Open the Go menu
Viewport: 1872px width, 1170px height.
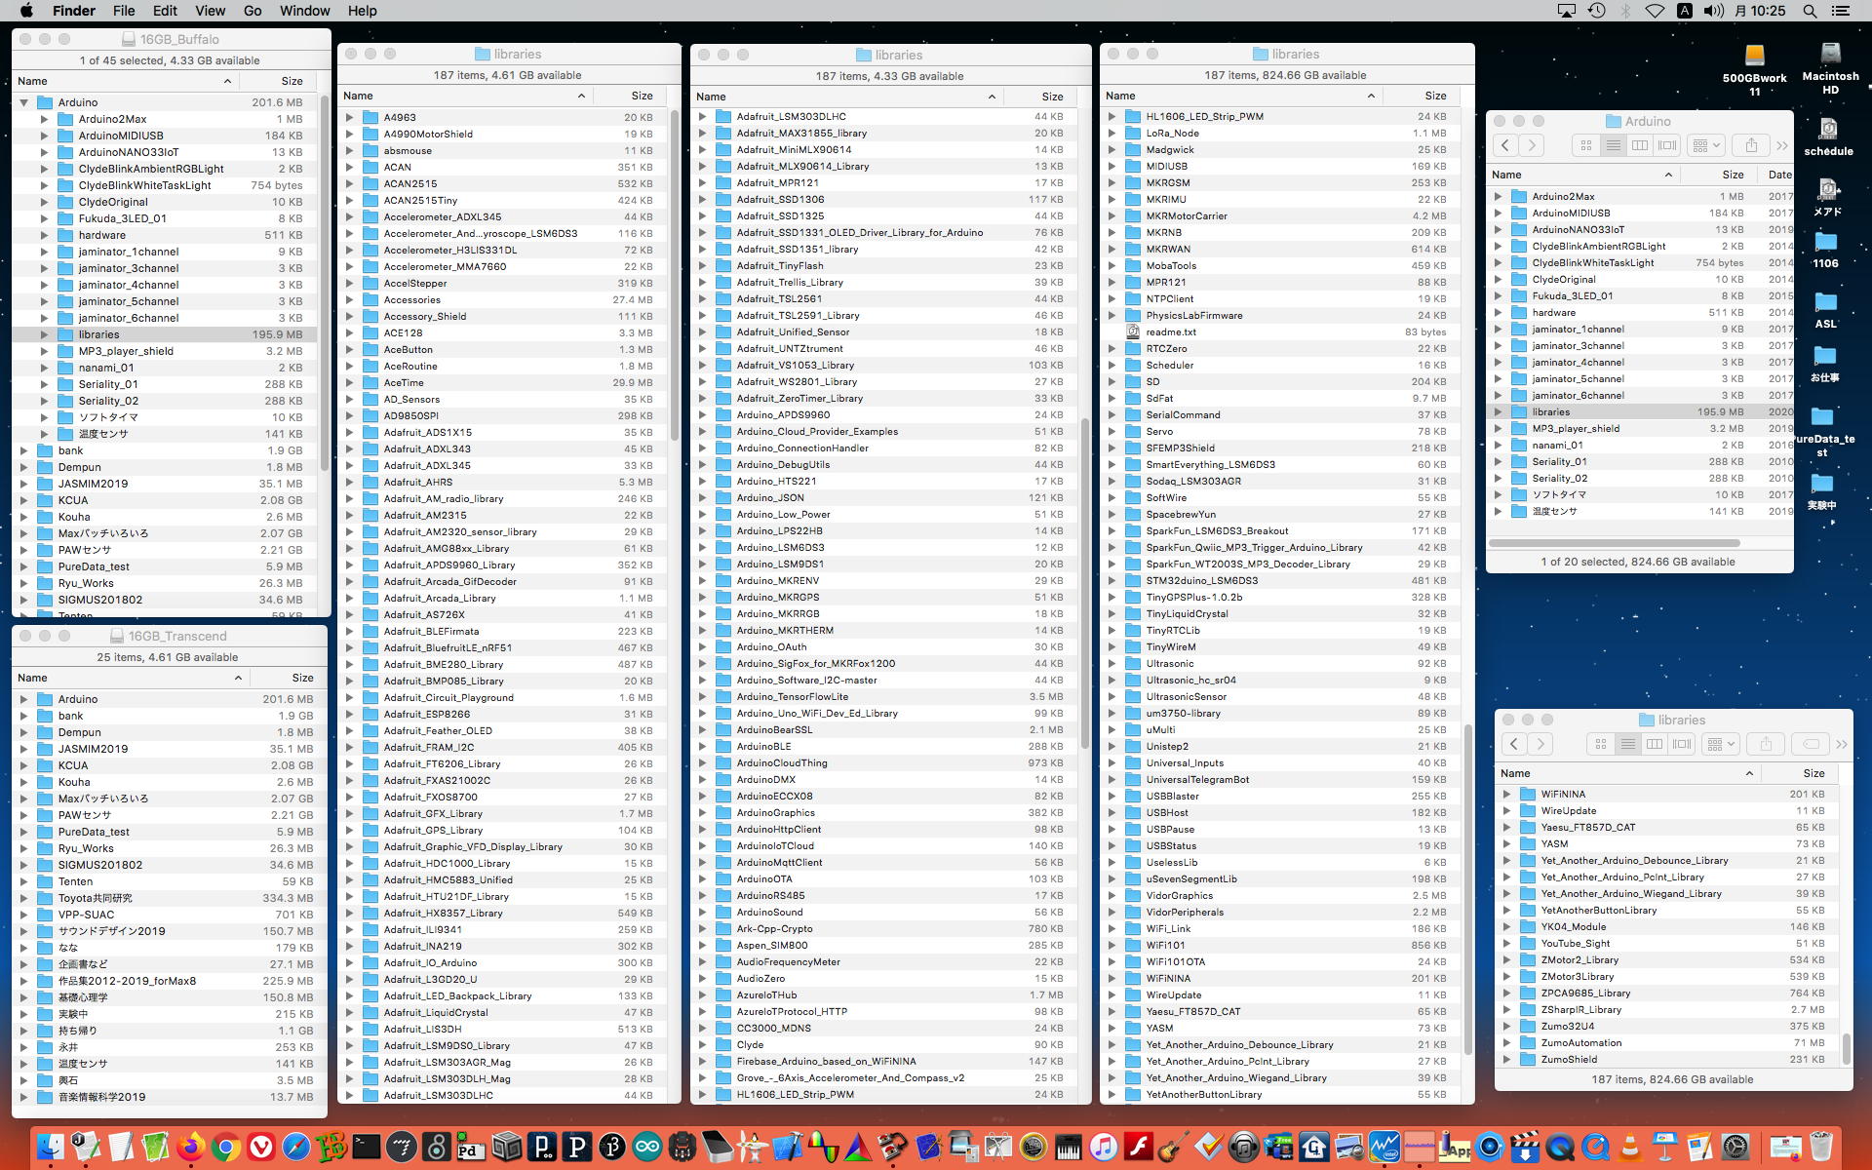tap(253, 11)
